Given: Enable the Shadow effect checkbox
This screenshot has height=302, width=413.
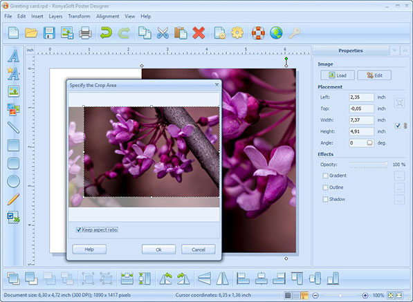Looking at the screenshot, I should [x=325, y=199].
